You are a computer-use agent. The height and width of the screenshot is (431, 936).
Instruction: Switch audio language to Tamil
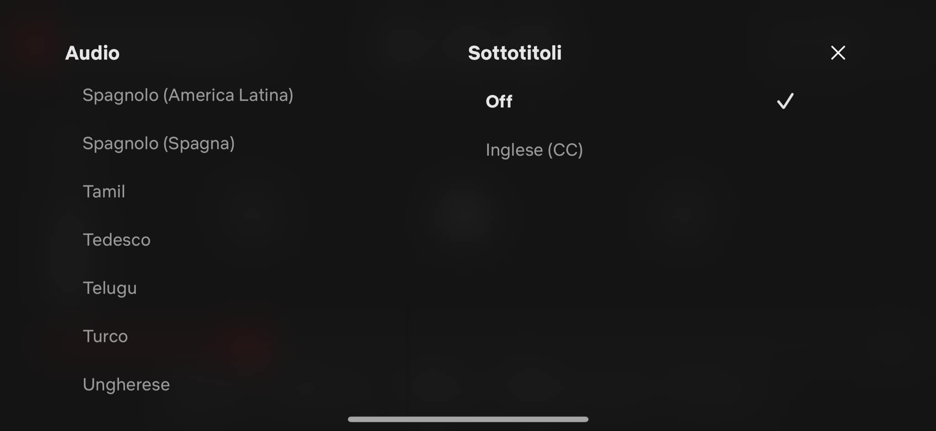point(104,192)
